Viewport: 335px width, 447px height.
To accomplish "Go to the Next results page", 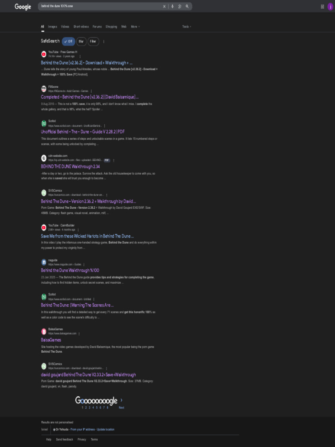I will (121, 407).
